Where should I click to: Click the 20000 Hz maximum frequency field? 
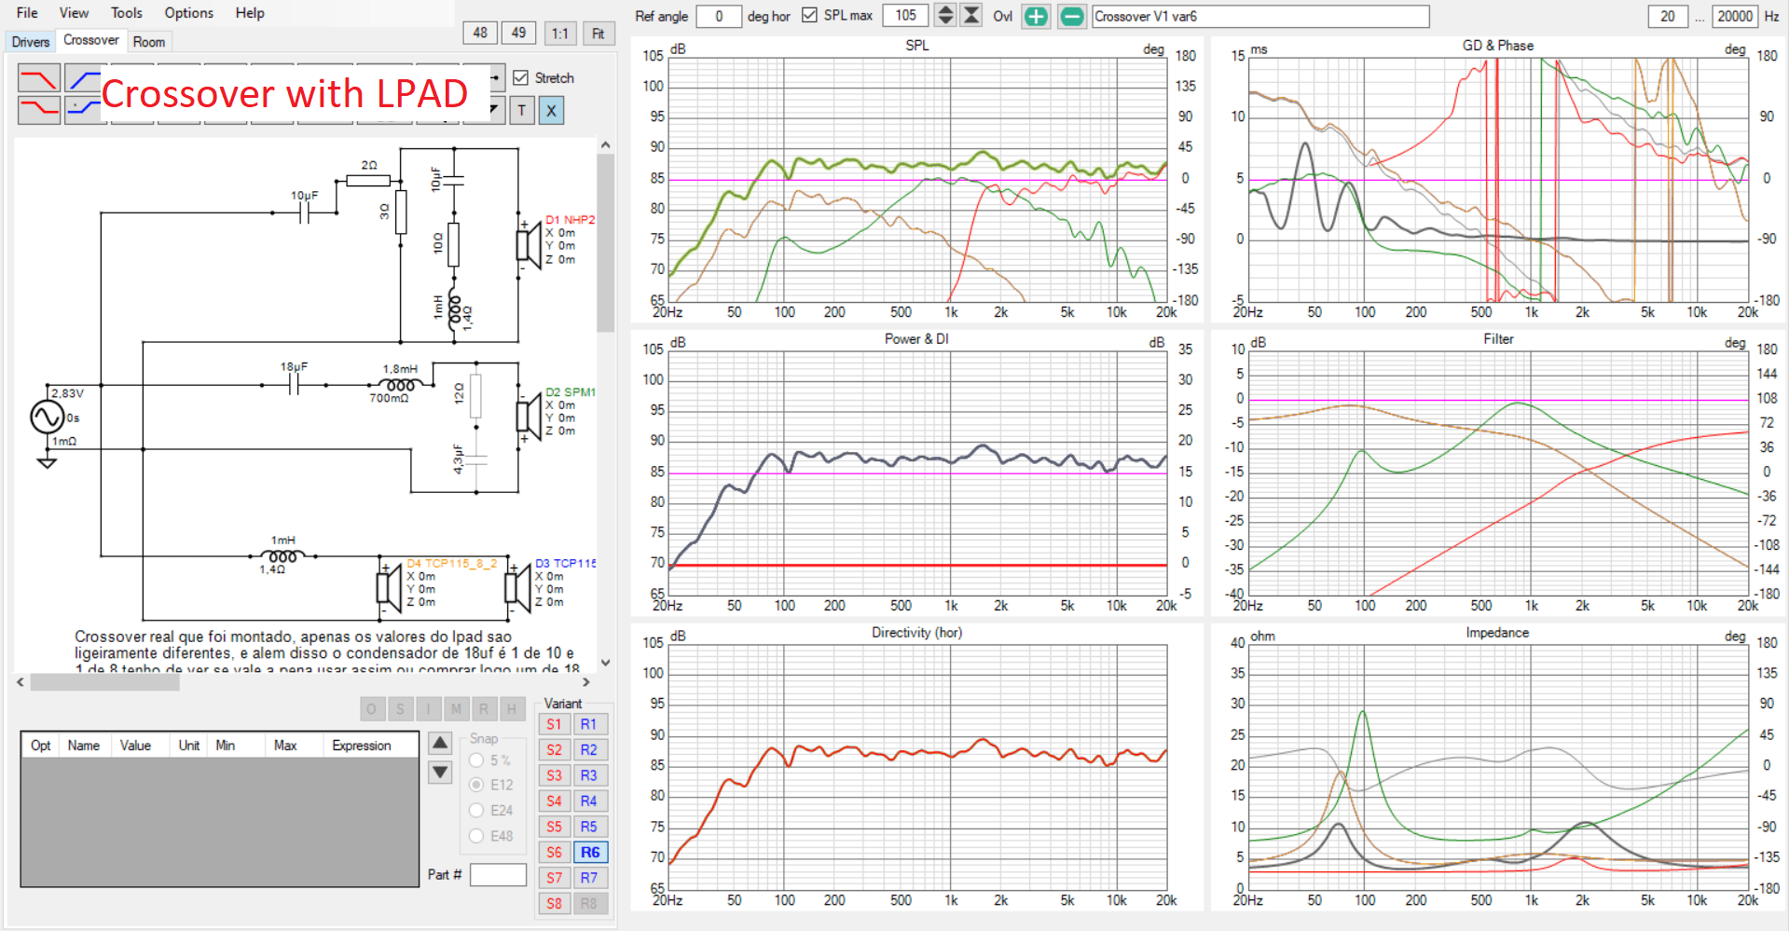pos(1735,16)
